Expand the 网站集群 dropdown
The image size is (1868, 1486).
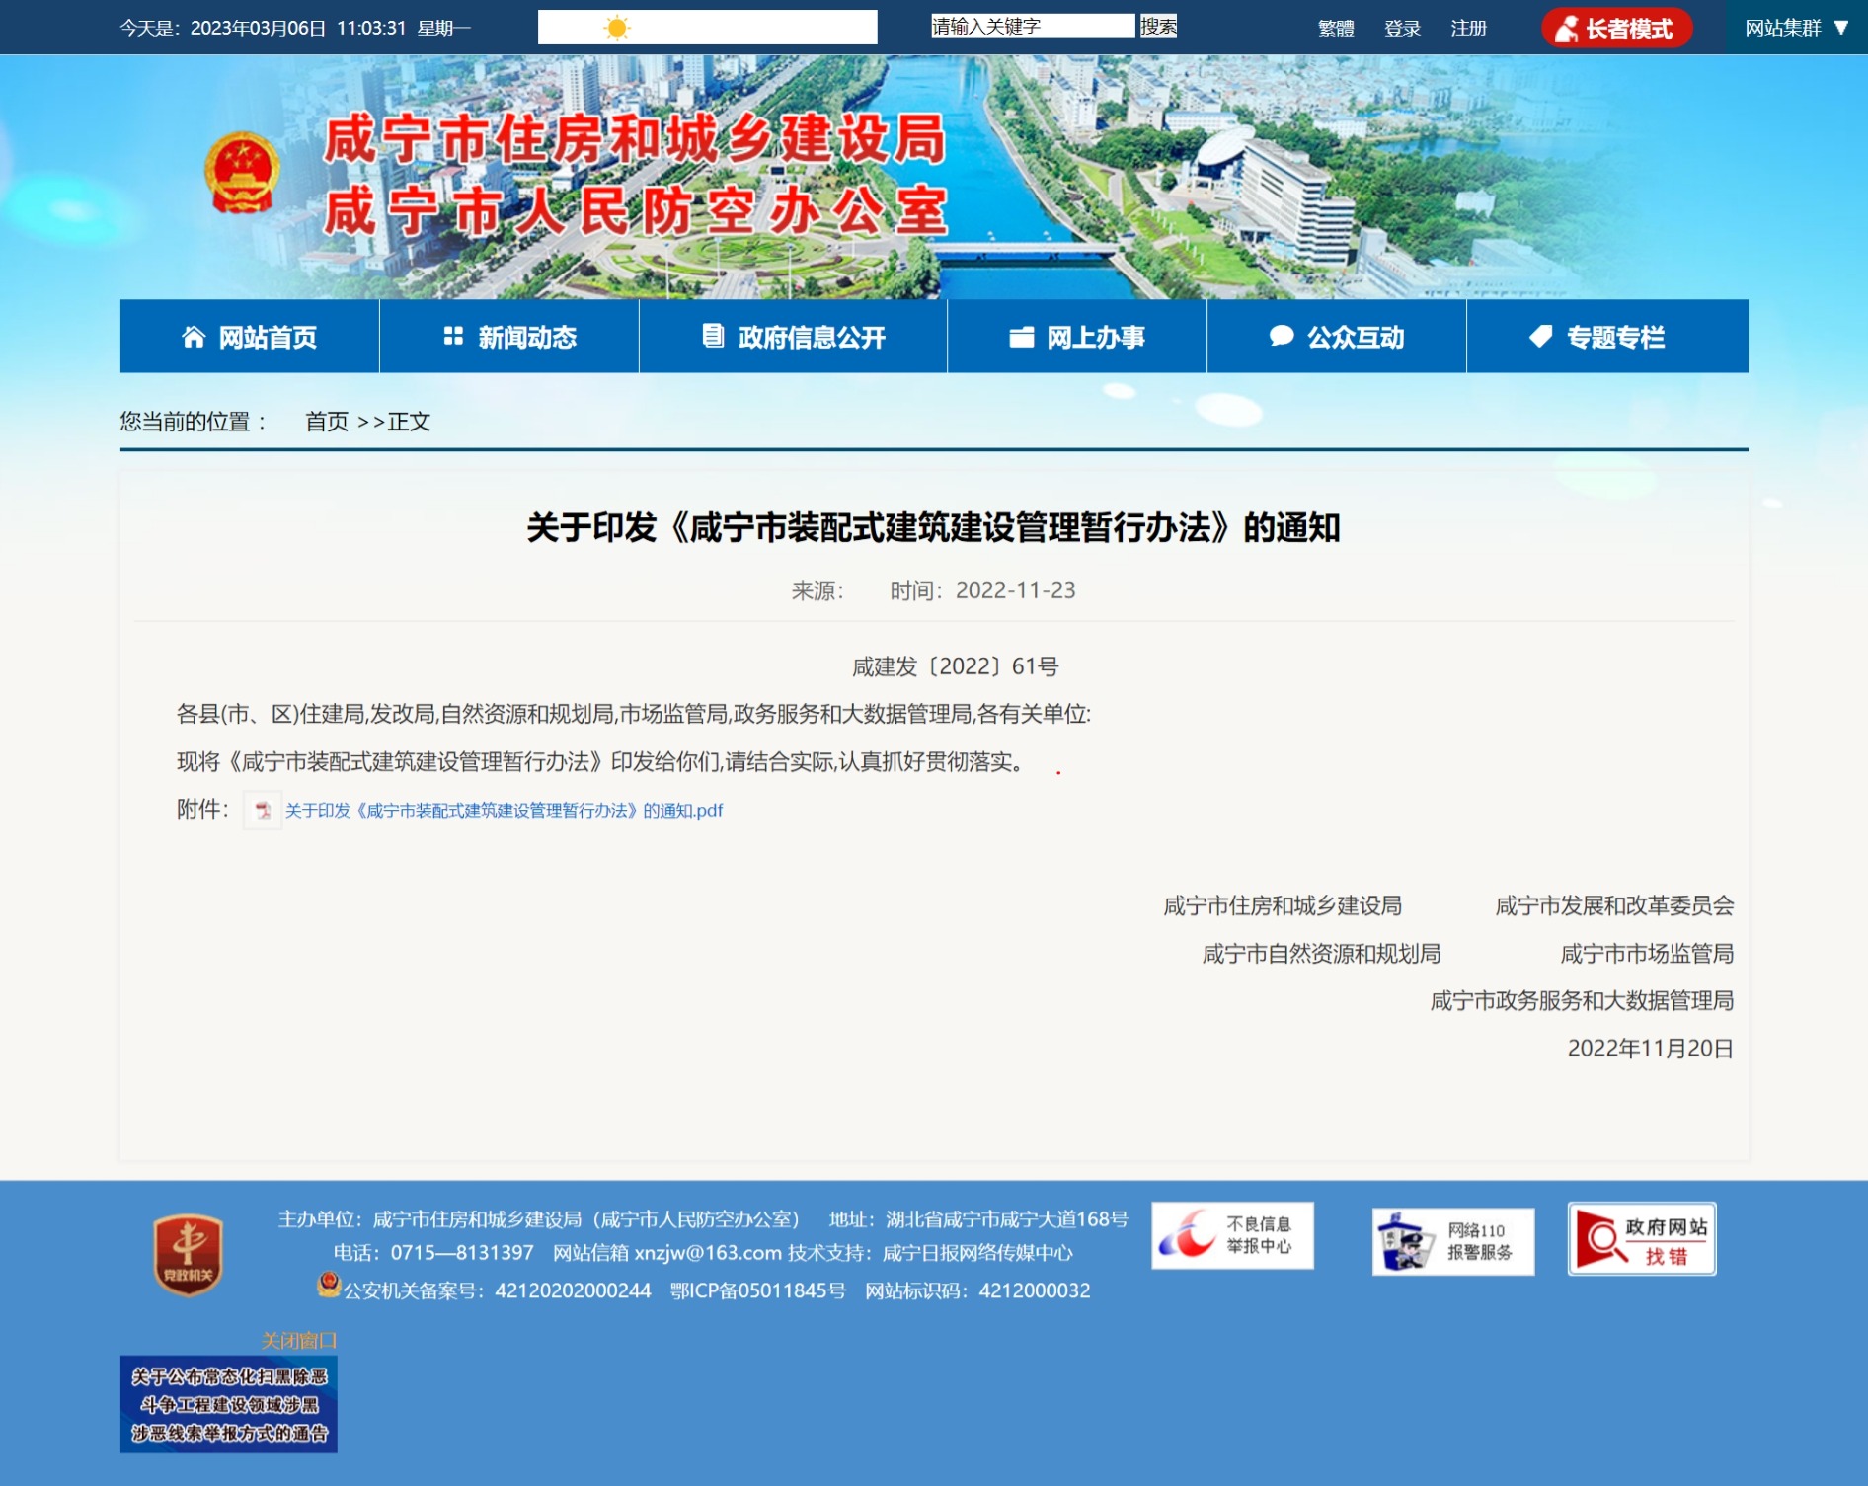tap(1796, 28)
